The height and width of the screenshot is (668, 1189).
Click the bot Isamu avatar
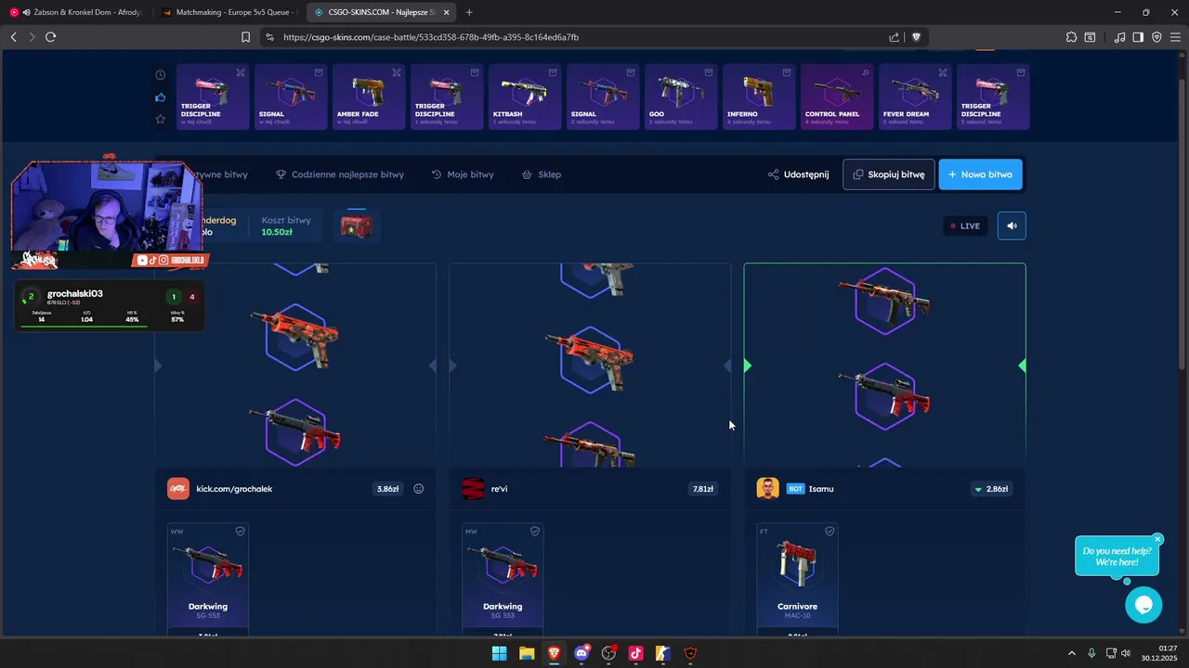[x=768, y=489]
